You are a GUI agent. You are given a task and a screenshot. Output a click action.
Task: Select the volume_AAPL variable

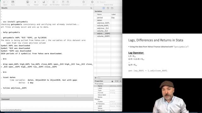pos(103,26)
